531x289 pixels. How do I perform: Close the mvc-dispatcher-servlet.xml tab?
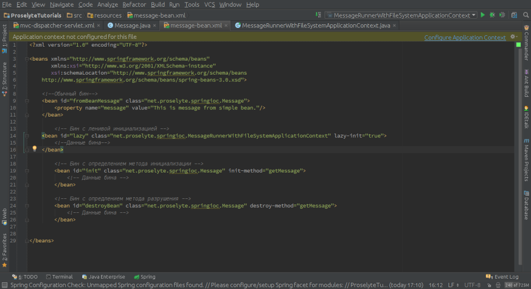click(x=99, y=25)
